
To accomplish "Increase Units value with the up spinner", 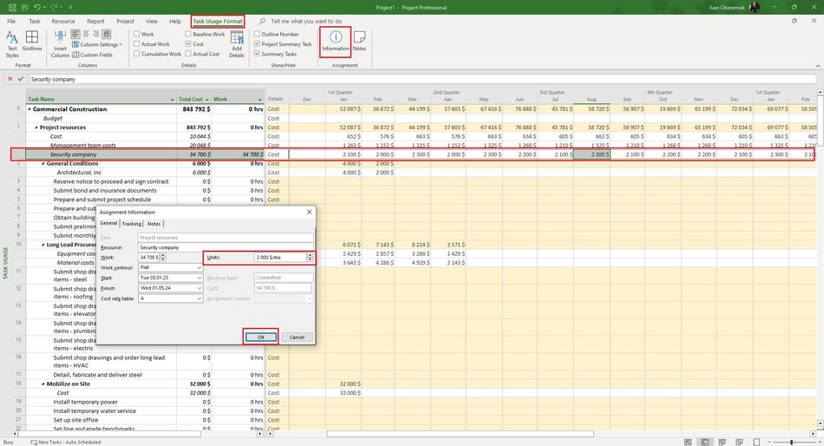I will click(310, 255).
